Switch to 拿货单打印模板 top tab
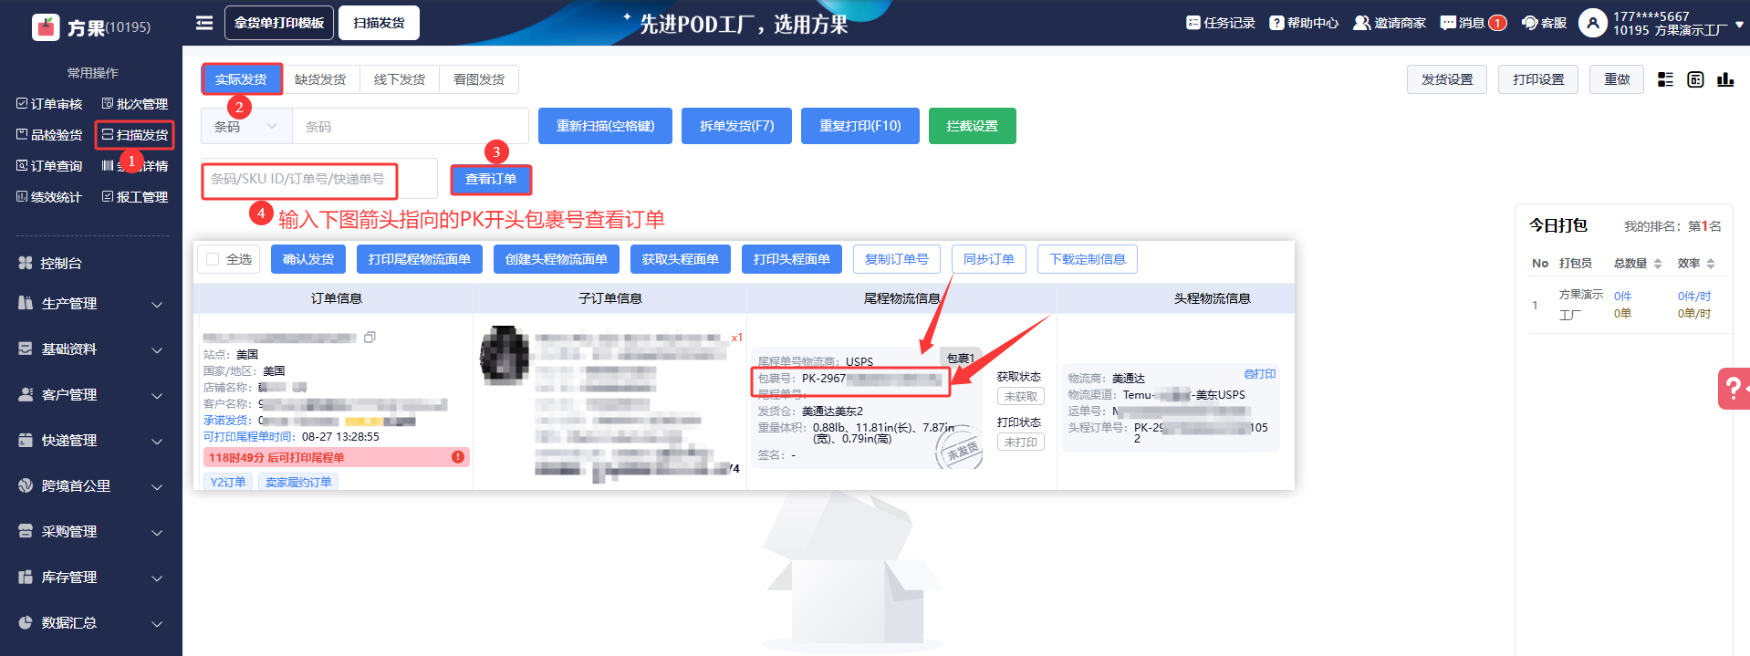1750x656 pixels. click(279, 23)
